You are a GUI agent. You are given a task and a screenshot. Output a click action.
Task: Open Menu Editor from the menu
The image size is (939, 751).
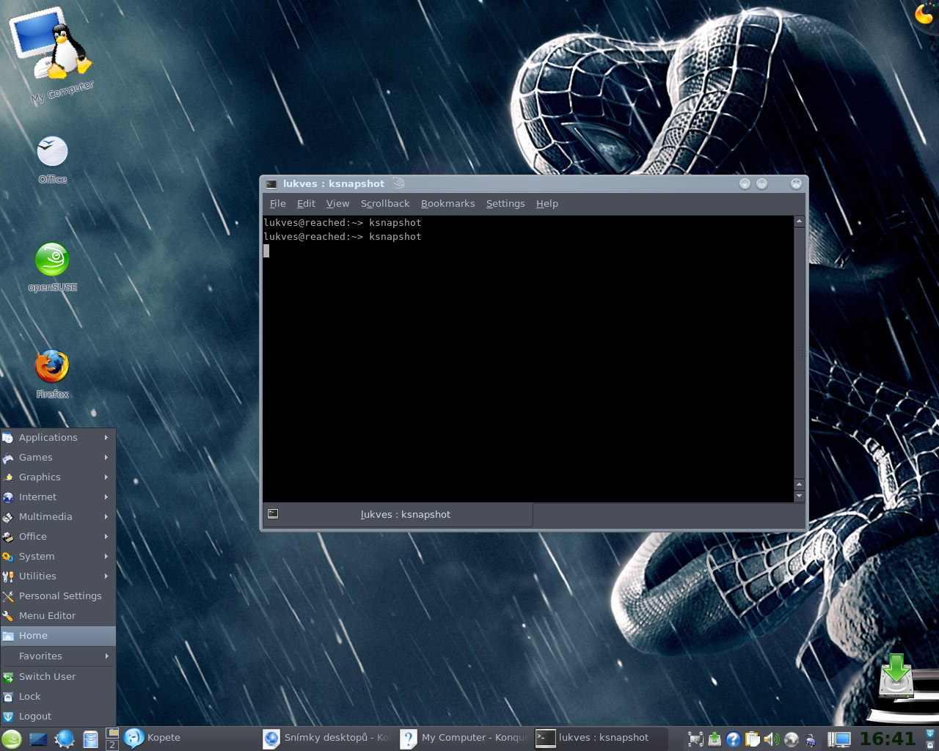pyautogui.click(x=58, y=616)
